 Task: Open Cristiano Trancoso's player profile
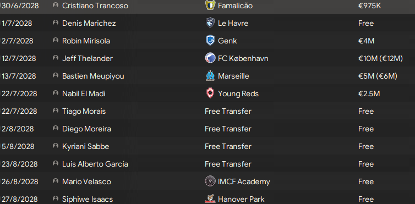95,6
